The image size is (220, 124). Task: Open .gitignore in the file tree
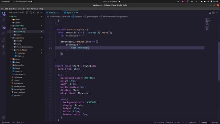(x=18, y=77)
